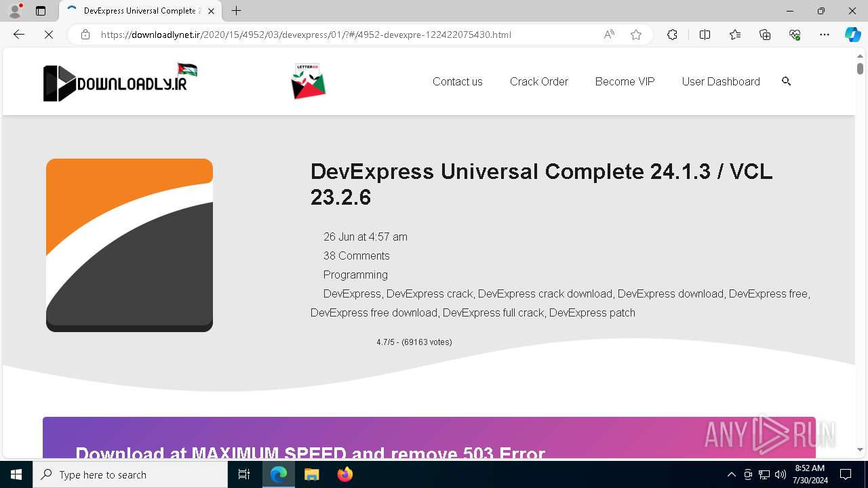
Task: Open 'DevExpress free download' tag
Action: click(x=374, y=312)
